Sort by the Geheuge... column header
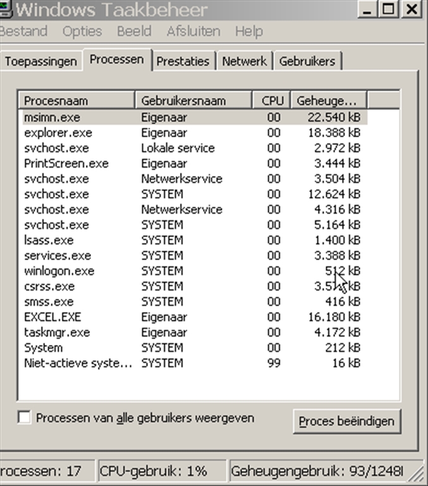Viewport: 428px width, 486px height. click(328, 101)
